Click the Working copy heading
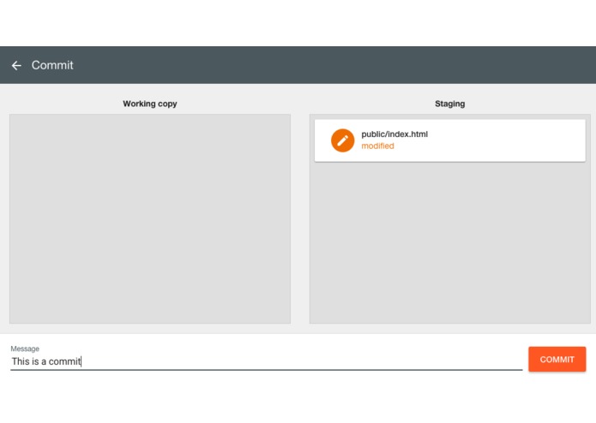 [150, 104]
